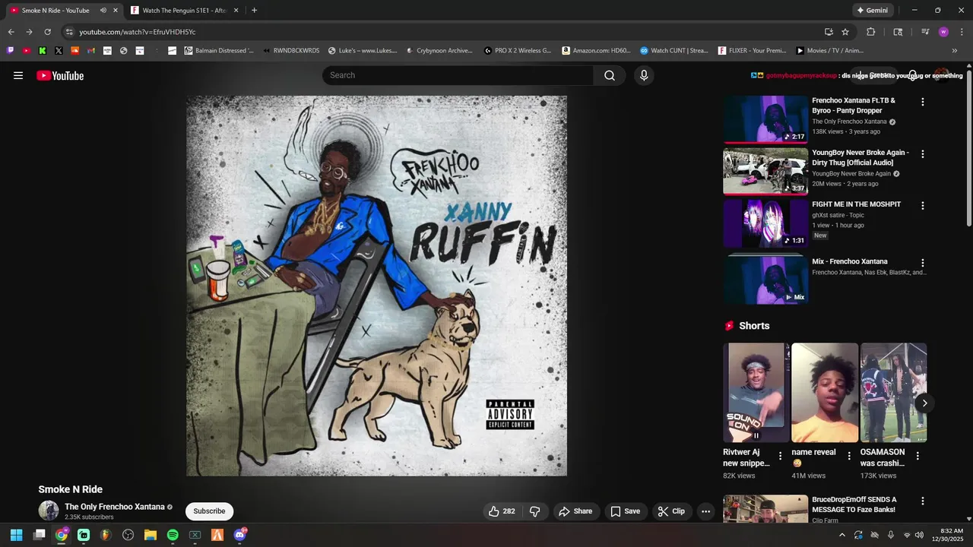Open options for BruceDropEmOff video

coord(923,501)
